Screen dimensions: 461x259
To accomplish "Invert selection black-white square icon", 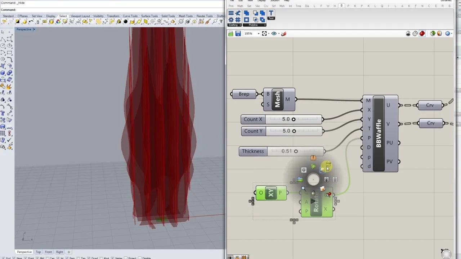I will click(x=18, y=21).
